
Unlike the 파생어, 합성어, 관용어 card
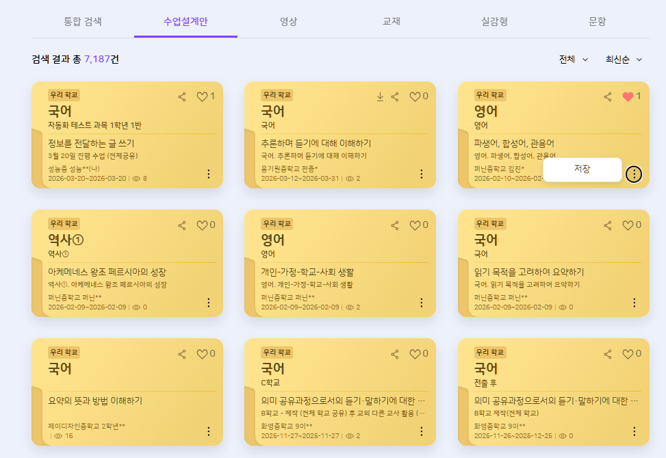(x=628, y=97)
